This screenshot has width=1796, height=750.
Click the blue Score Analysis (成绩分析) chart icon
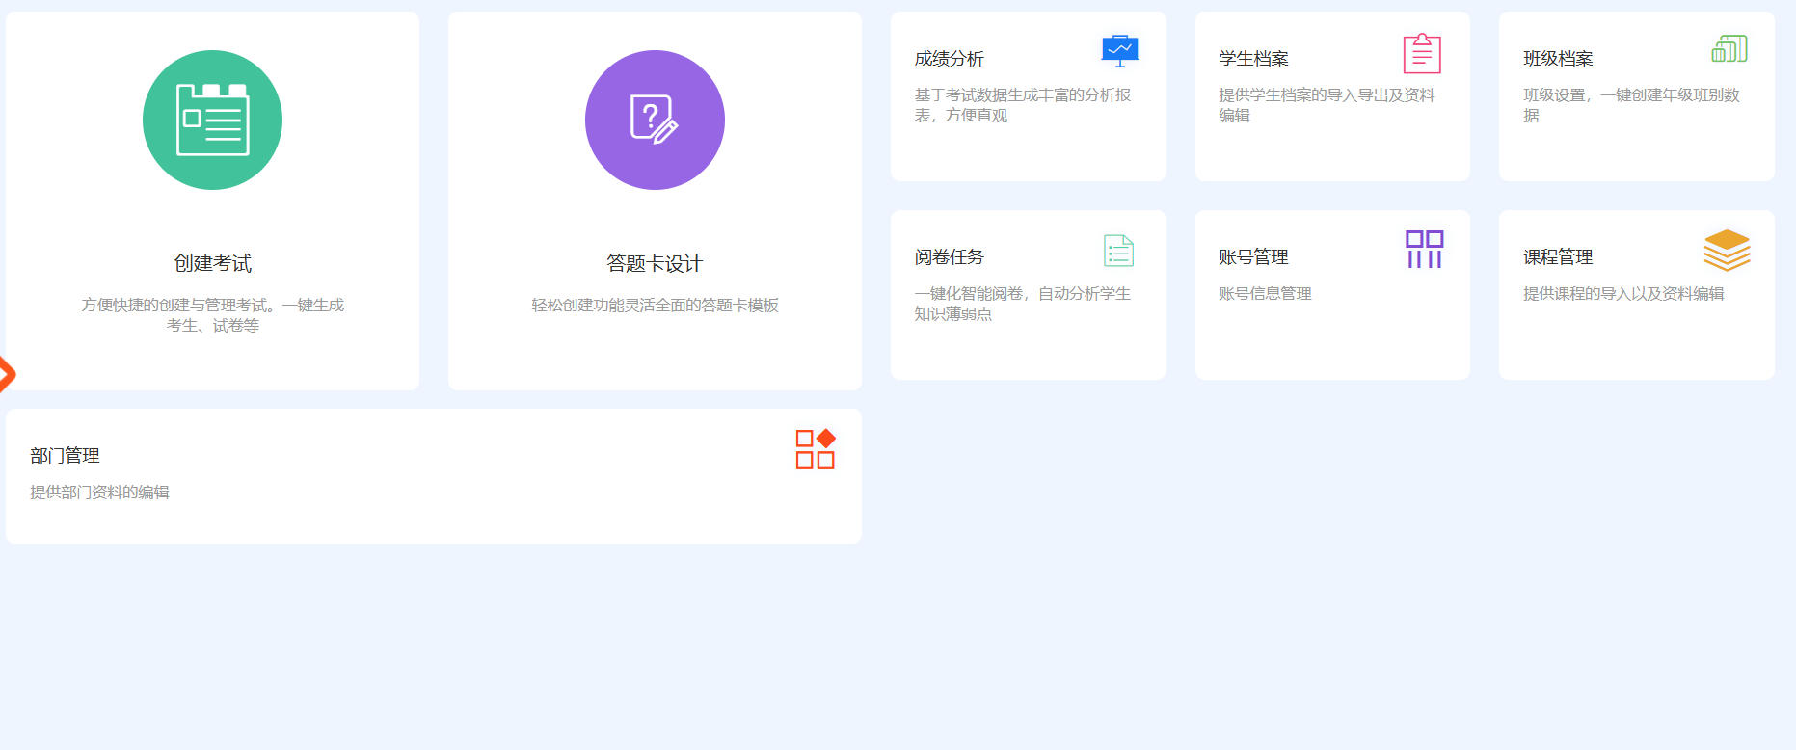point(1119,50)
